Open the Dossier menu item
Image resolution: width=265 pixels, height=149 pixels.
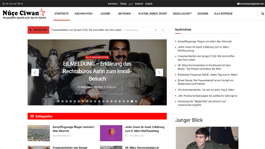coord(203,14)
